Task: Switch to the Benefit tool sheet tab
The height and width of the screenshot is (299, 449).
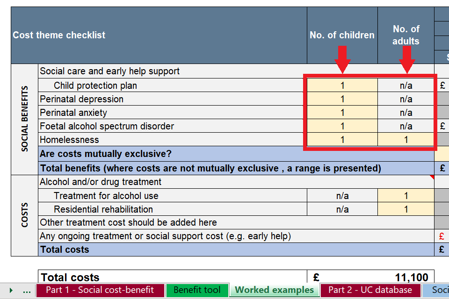Action: pyautogui.click(x=197, y=290)
